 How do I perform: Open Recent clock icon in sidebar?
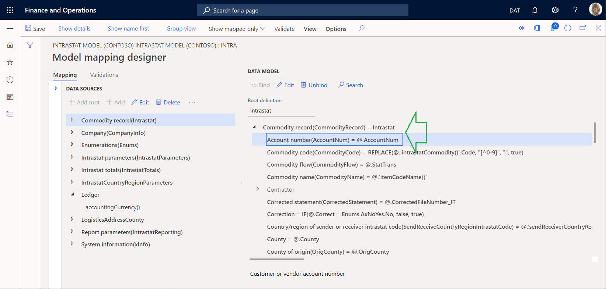tap(10, 80)
